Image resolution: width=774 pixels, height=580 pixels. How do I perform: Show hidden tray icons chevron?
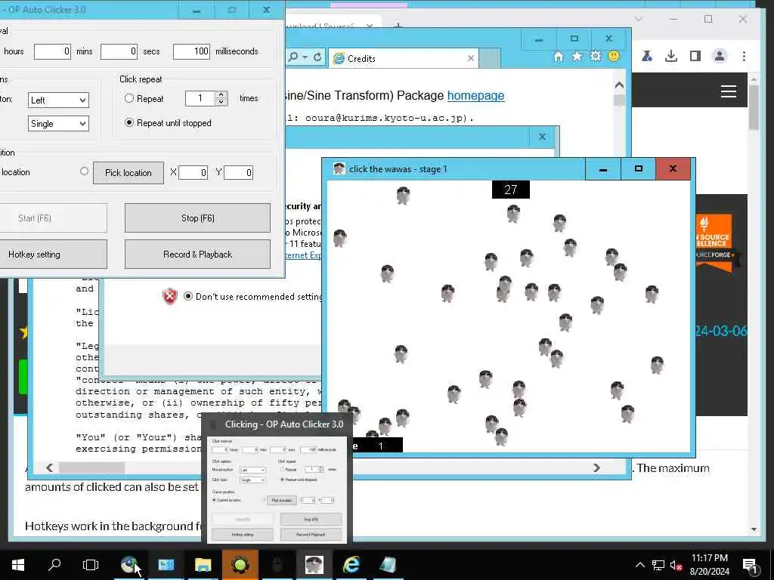tap(639, 565)
